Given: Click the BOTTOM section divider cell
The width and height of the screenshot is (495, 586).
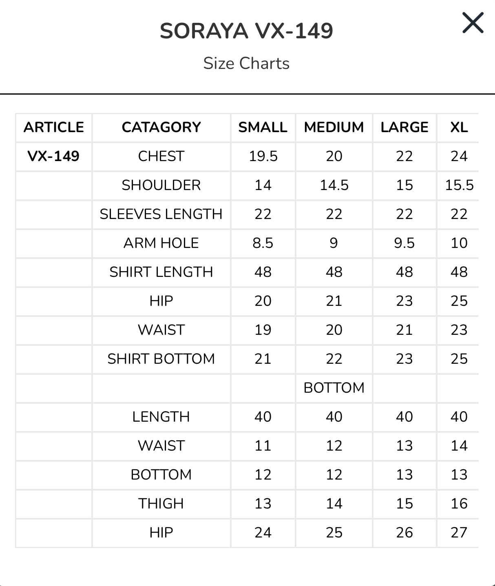Looking at the screenshot, I should tap(334, 388).
